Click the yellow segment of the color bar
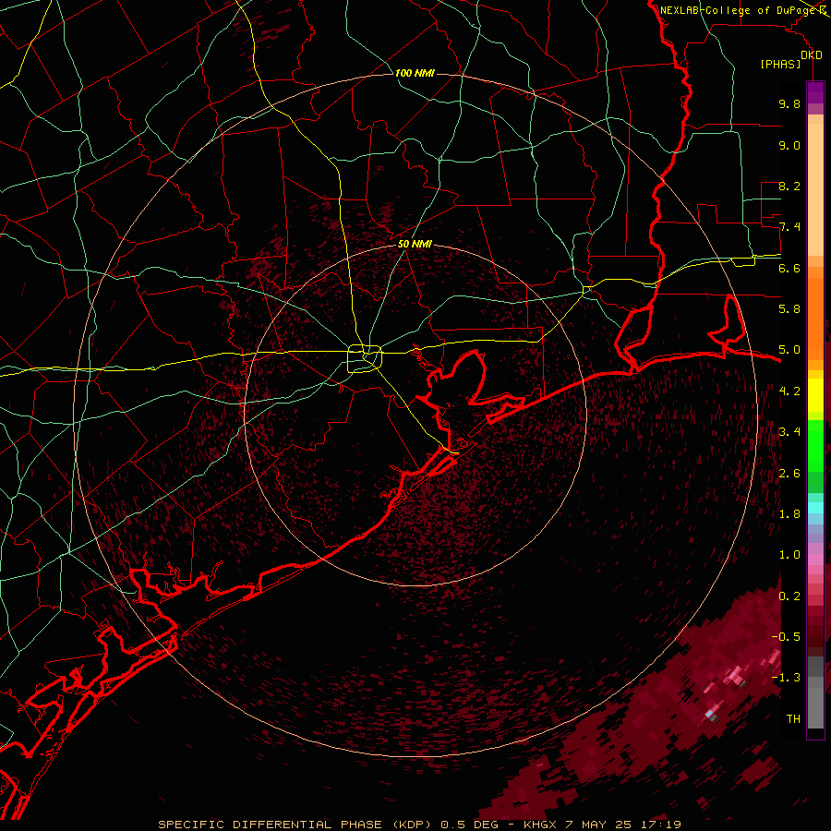Image resolution: width=831 pixels, height=831 pixels. [815, 395]
